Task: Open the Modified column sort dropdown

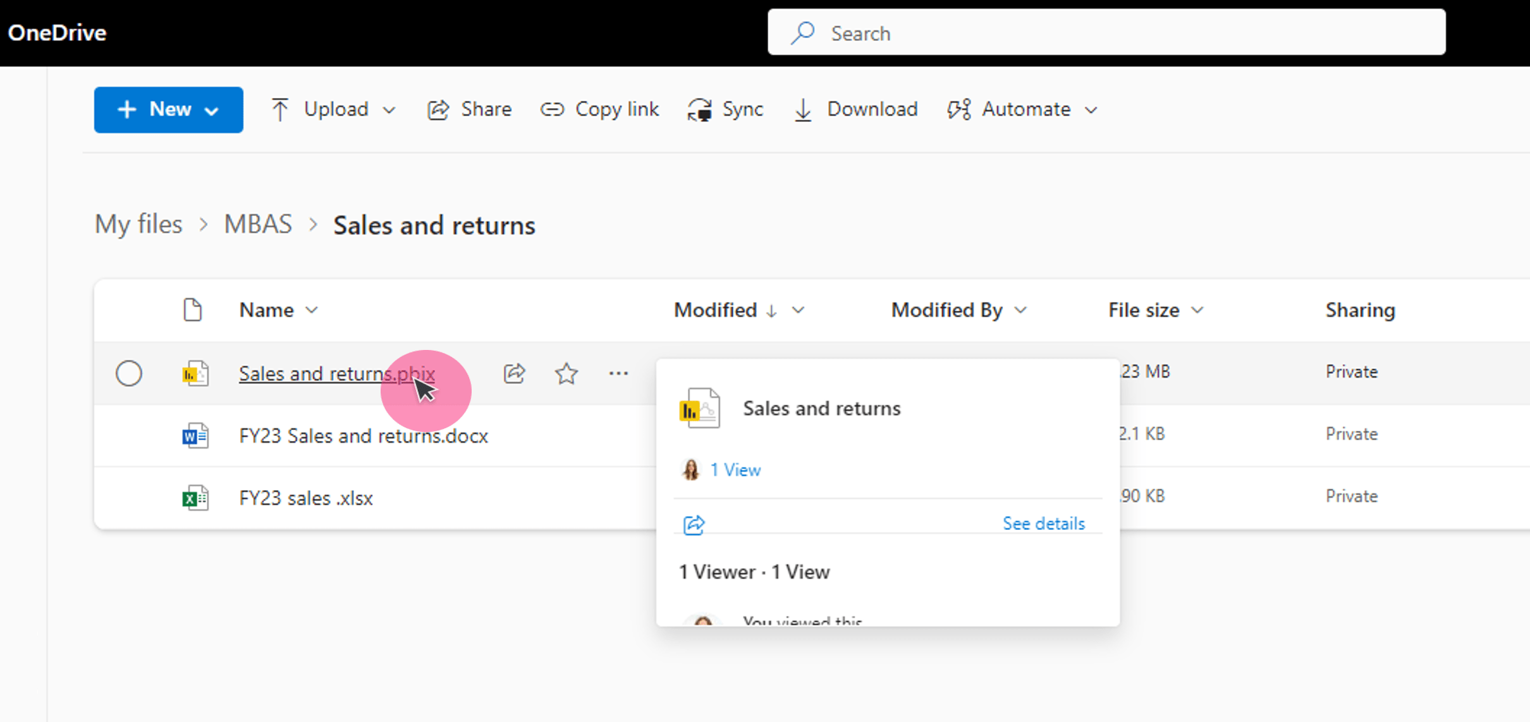Action: click(799, 310)
